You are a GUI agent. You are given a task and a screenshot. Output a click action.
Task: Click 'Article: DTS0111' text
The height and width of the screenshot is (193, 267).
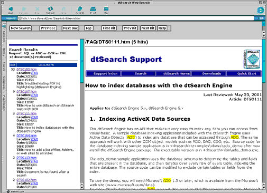(245, 99)
